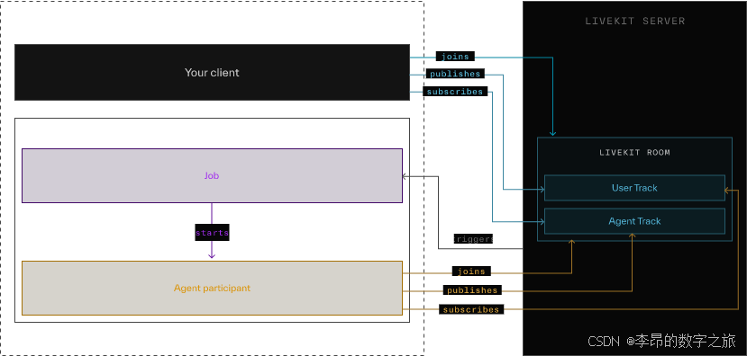This screenshot has height=356, width=747.
Task: Click the blue "subscribes" label near Your client
Action: tap(455, 92)
